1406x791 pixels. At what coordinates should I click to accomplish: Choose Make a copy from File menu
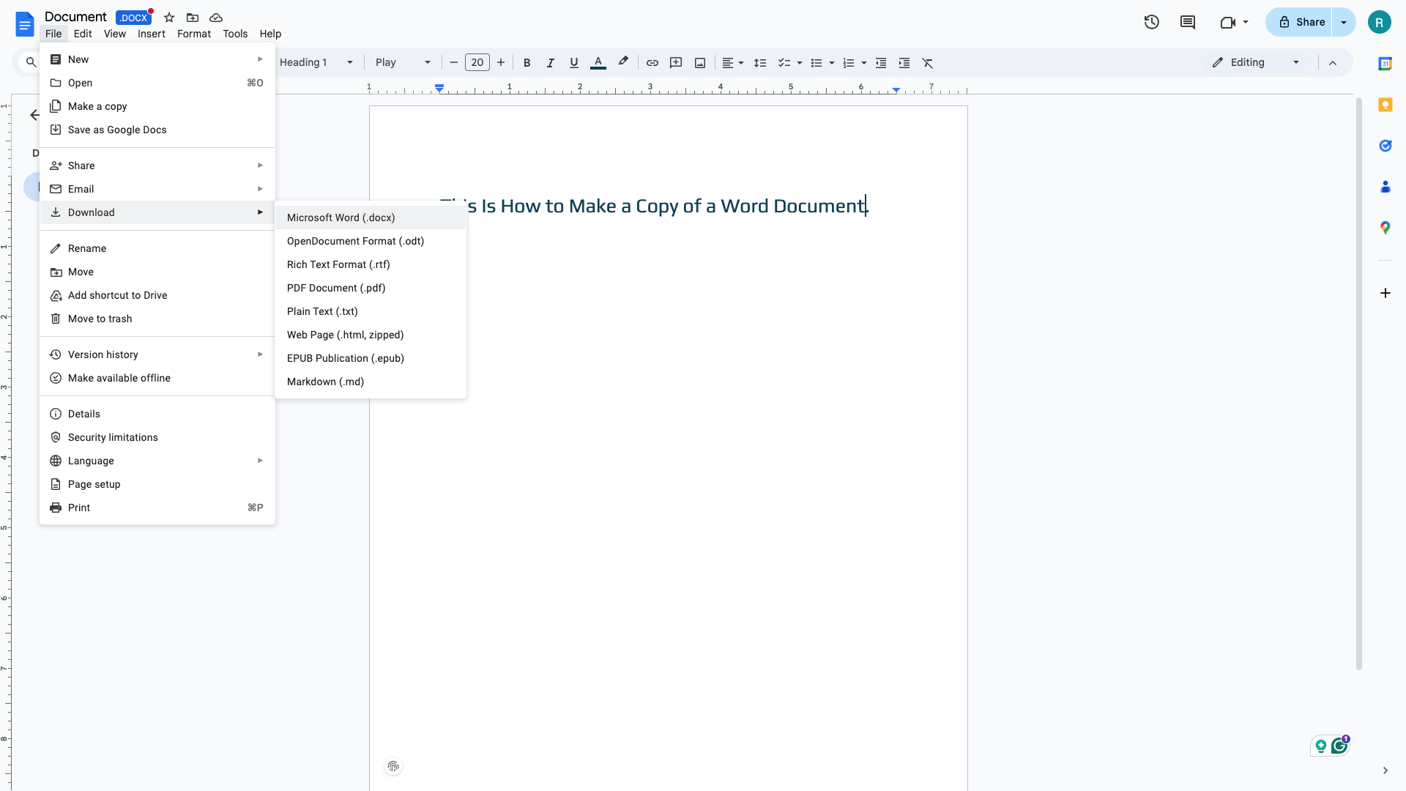157,106
